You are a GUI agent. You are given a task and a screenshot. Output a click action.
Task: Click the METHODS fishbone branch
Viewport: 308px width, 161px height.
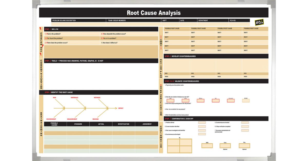coord(98,98)
